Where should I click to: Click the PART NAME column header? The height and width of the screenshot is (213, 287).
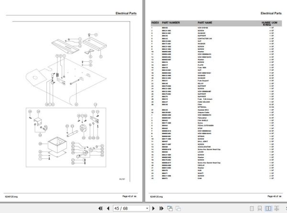click(205, 22)
